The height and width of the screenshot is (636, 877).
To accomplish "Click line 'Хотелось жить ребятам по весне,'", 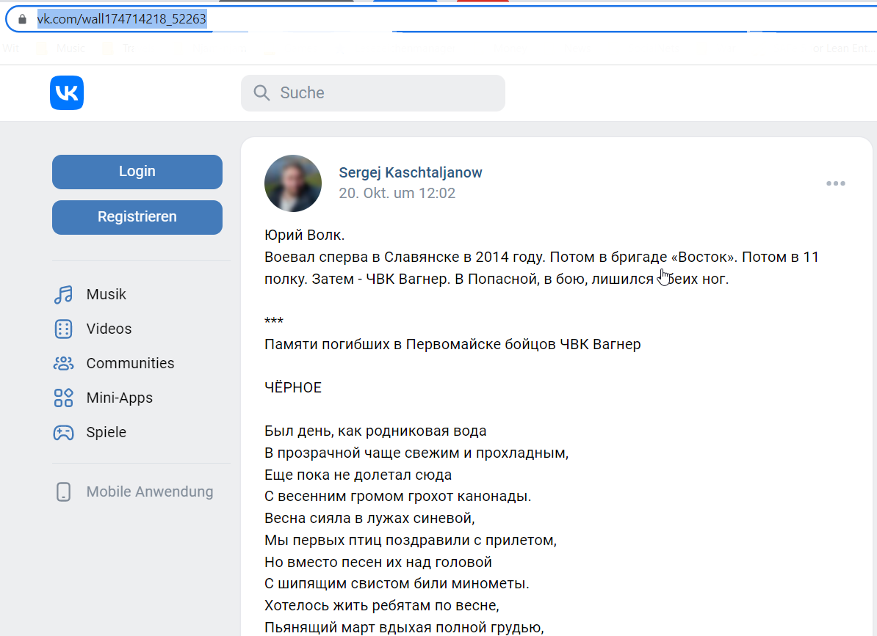I will [x=382, y=605].
